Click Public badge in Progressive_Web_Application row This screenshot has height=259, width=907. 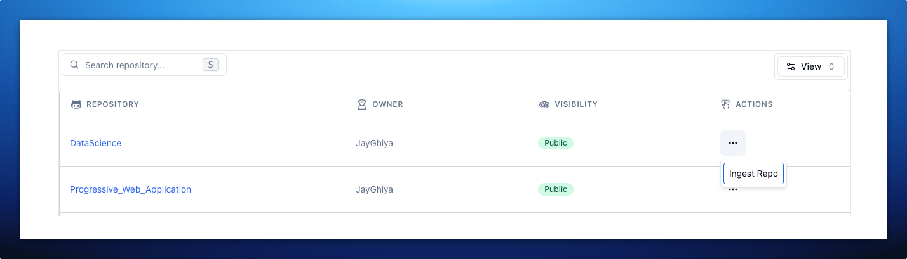point(556,189)
